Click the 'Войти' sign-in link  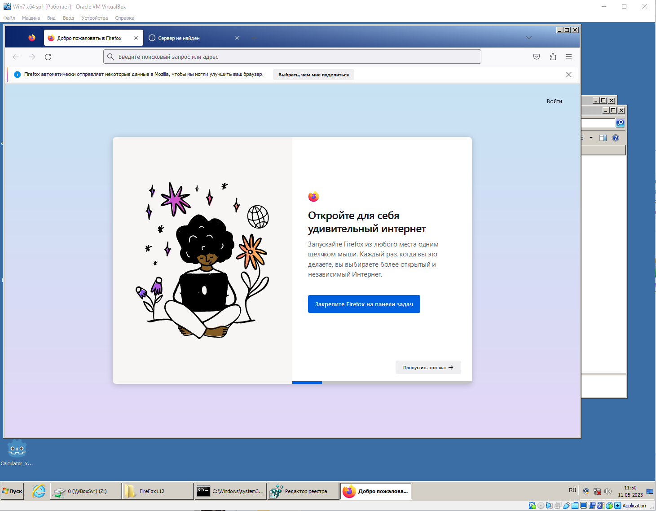pyautogui.click(x=555, y=101)
